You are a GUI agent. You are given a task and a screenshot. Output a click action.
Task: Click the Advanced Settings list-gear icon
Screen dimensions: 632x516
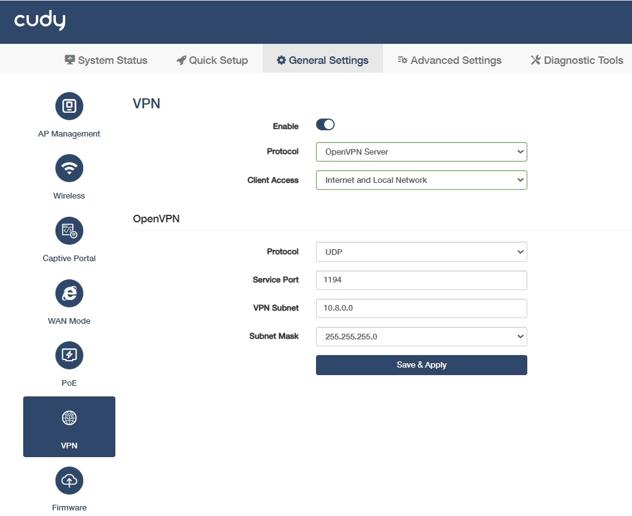(x=403, y=60)
